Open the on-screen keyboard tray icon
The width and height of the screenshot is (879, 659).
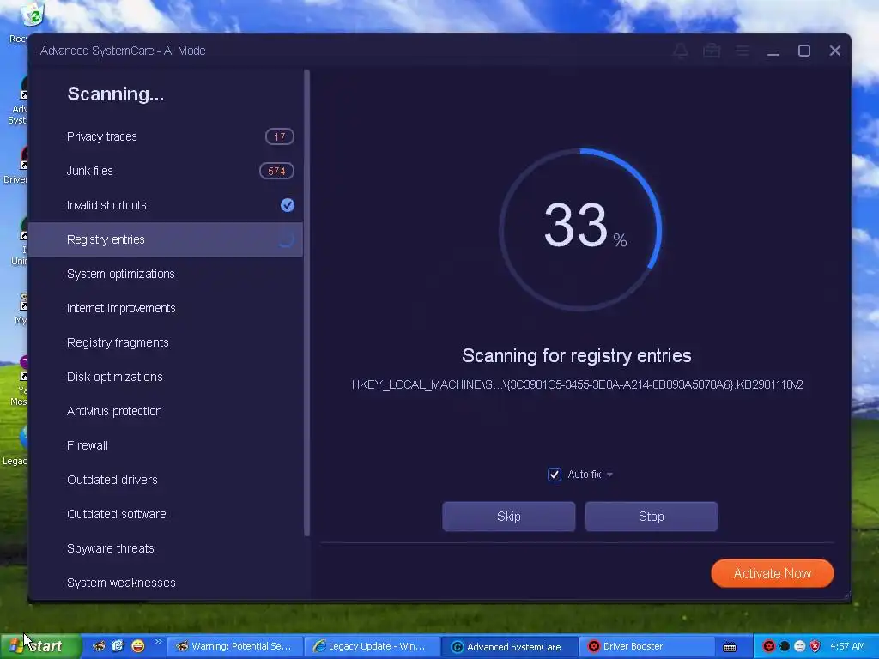pos(730,647)
